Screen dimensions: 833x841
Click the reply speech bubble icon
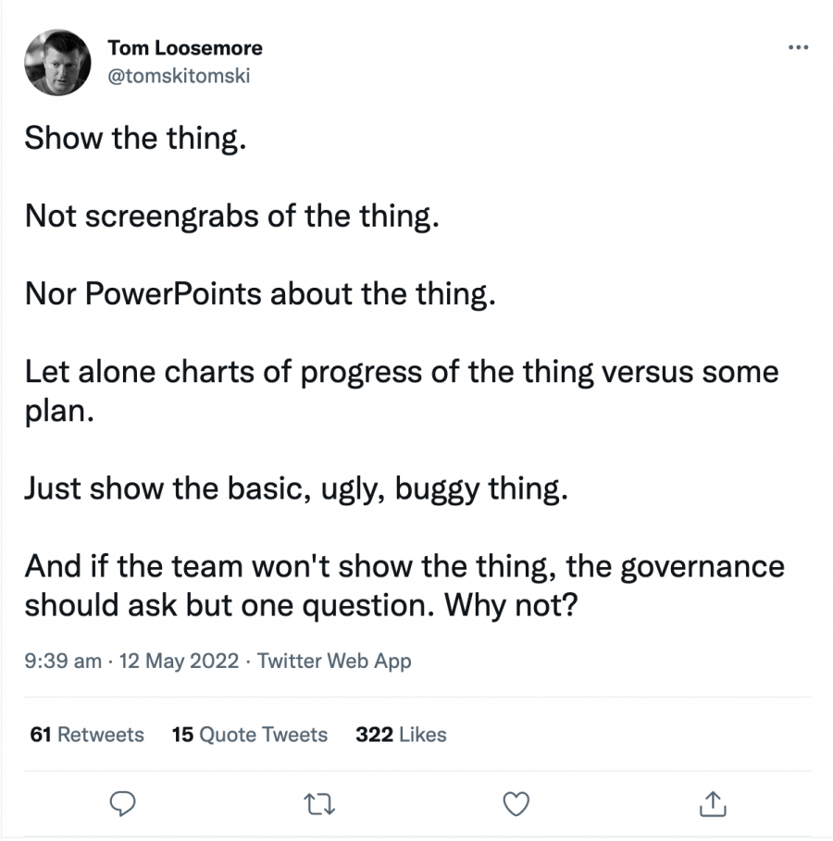pos(123,803)
